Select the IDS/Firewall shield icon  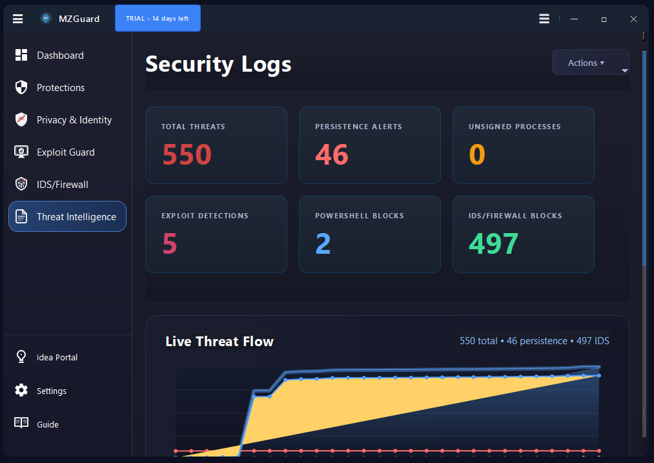(x=21, y=184)
